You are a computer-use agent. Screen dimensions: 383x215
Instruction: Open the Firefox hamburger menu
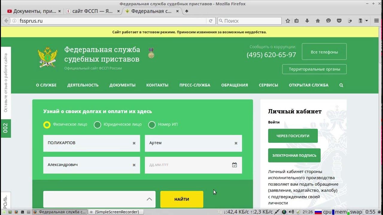click(x=376, y=21)
